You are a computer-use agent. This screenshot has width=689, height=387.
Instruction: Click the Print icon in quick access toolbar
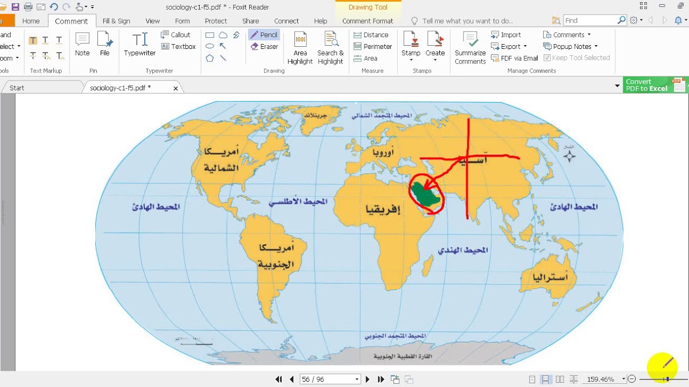(x=28, y=7)
